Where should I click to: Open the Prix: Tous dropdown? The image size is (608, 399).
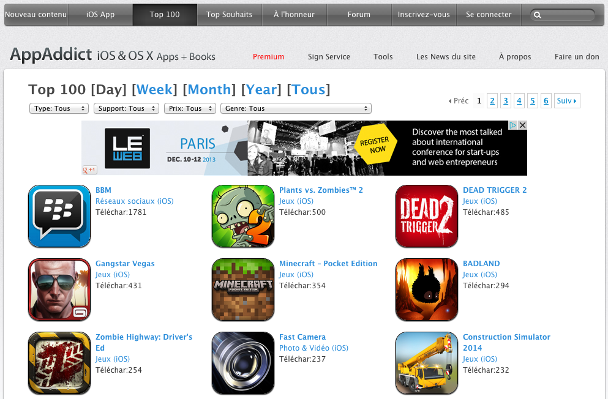(190, 108)
